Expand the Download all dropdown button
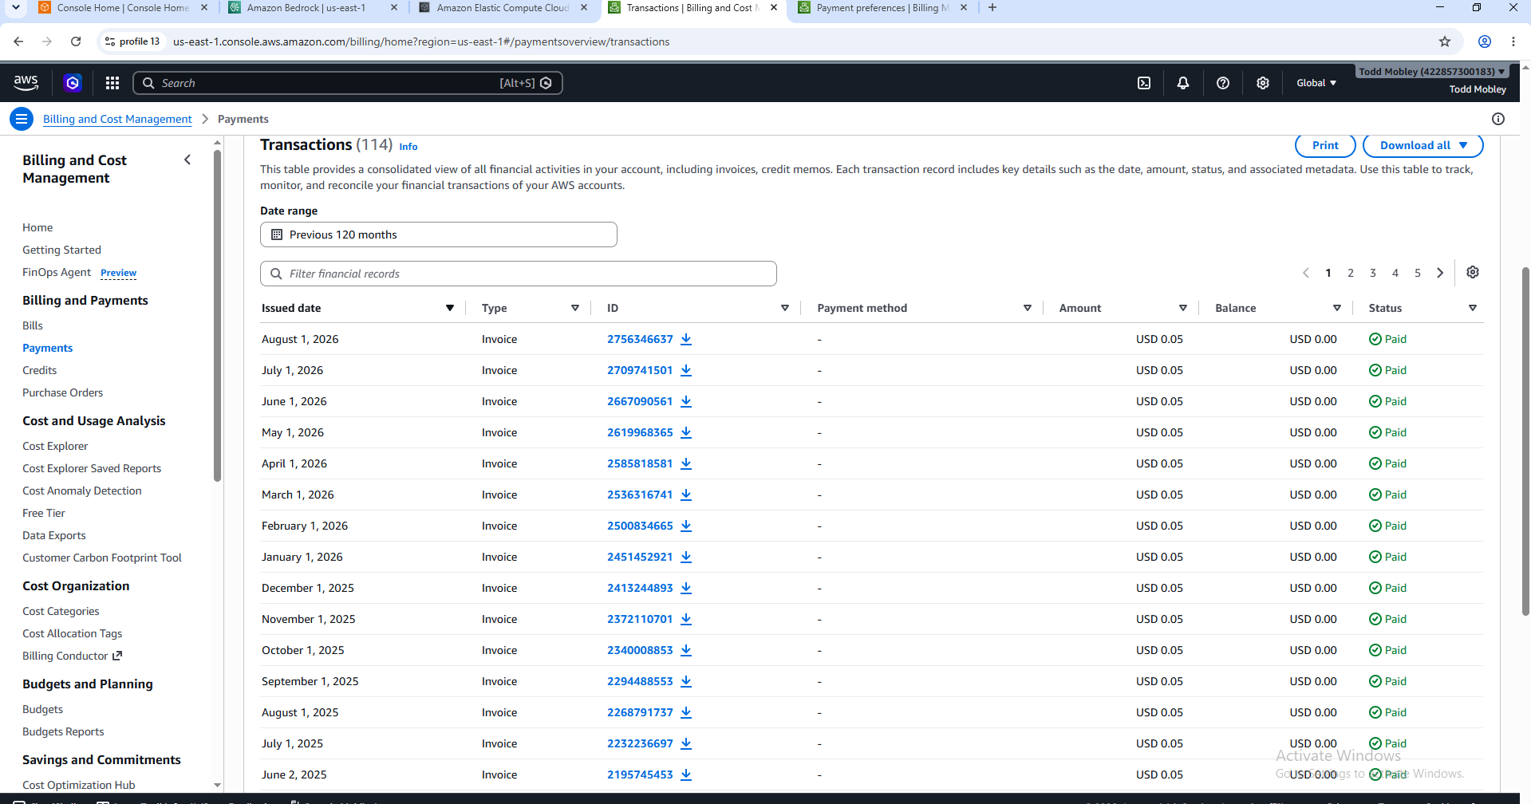Screen dimensions: 1531x804 coord(1423,145)
